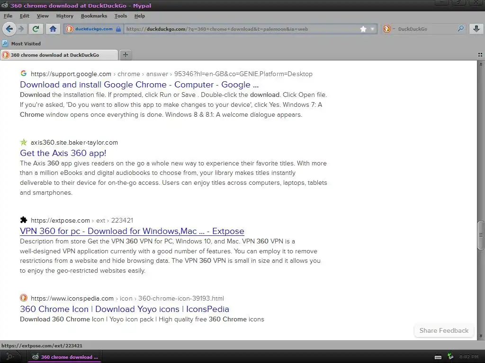Open the View menu

tap(43, 16)
